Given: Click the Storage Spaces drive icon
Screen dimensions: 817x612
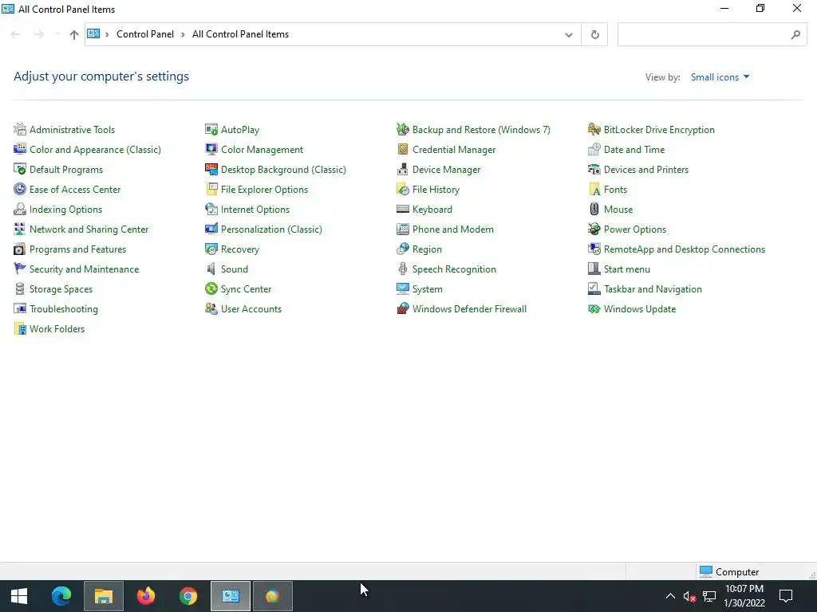Looking at the screenshot, I should point(20,288).
